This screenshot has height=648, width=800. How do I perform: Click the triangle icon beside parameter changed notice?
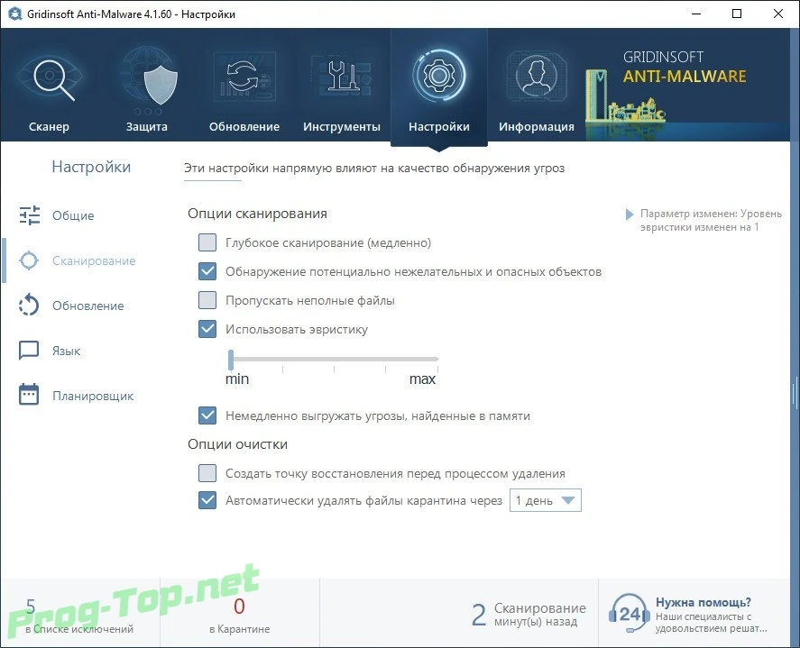coord(630,214)
